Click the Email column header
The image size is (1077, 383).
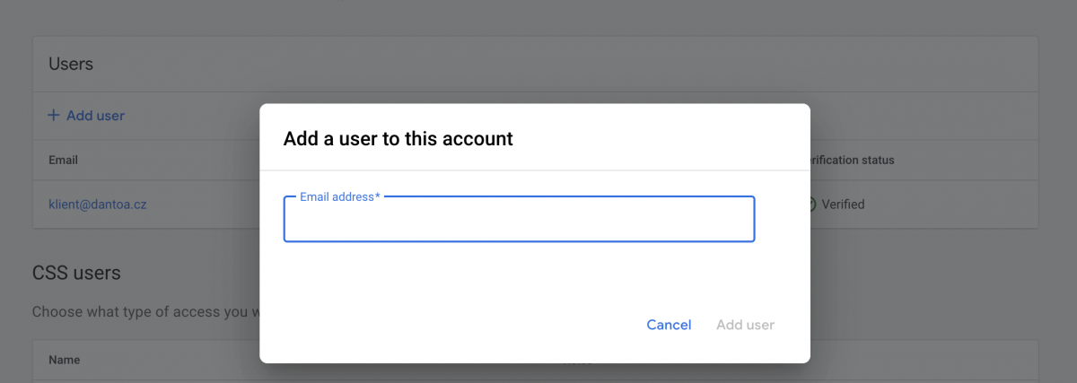coord(63,161)
